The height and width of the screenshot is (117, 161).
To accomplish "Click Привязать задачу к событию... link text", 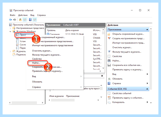I will tap(128, 98).
